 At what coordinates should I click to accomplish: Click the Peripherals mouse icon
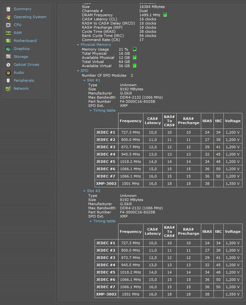coord(8,80)
